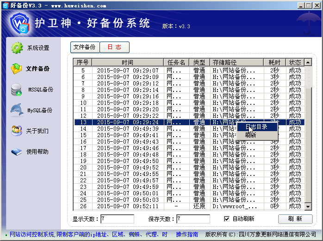Choose 刷新 from context menu
Viewport: 323px width, 241px height.
pyautogui.click(x=257, y=135)
